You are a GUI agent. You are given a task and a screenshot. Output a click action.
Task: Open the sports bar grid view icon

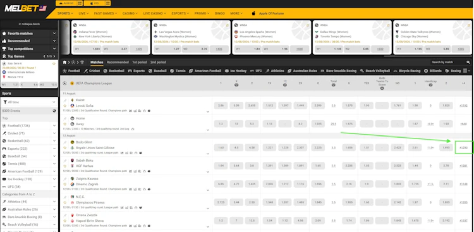click(x=465, y=71)
